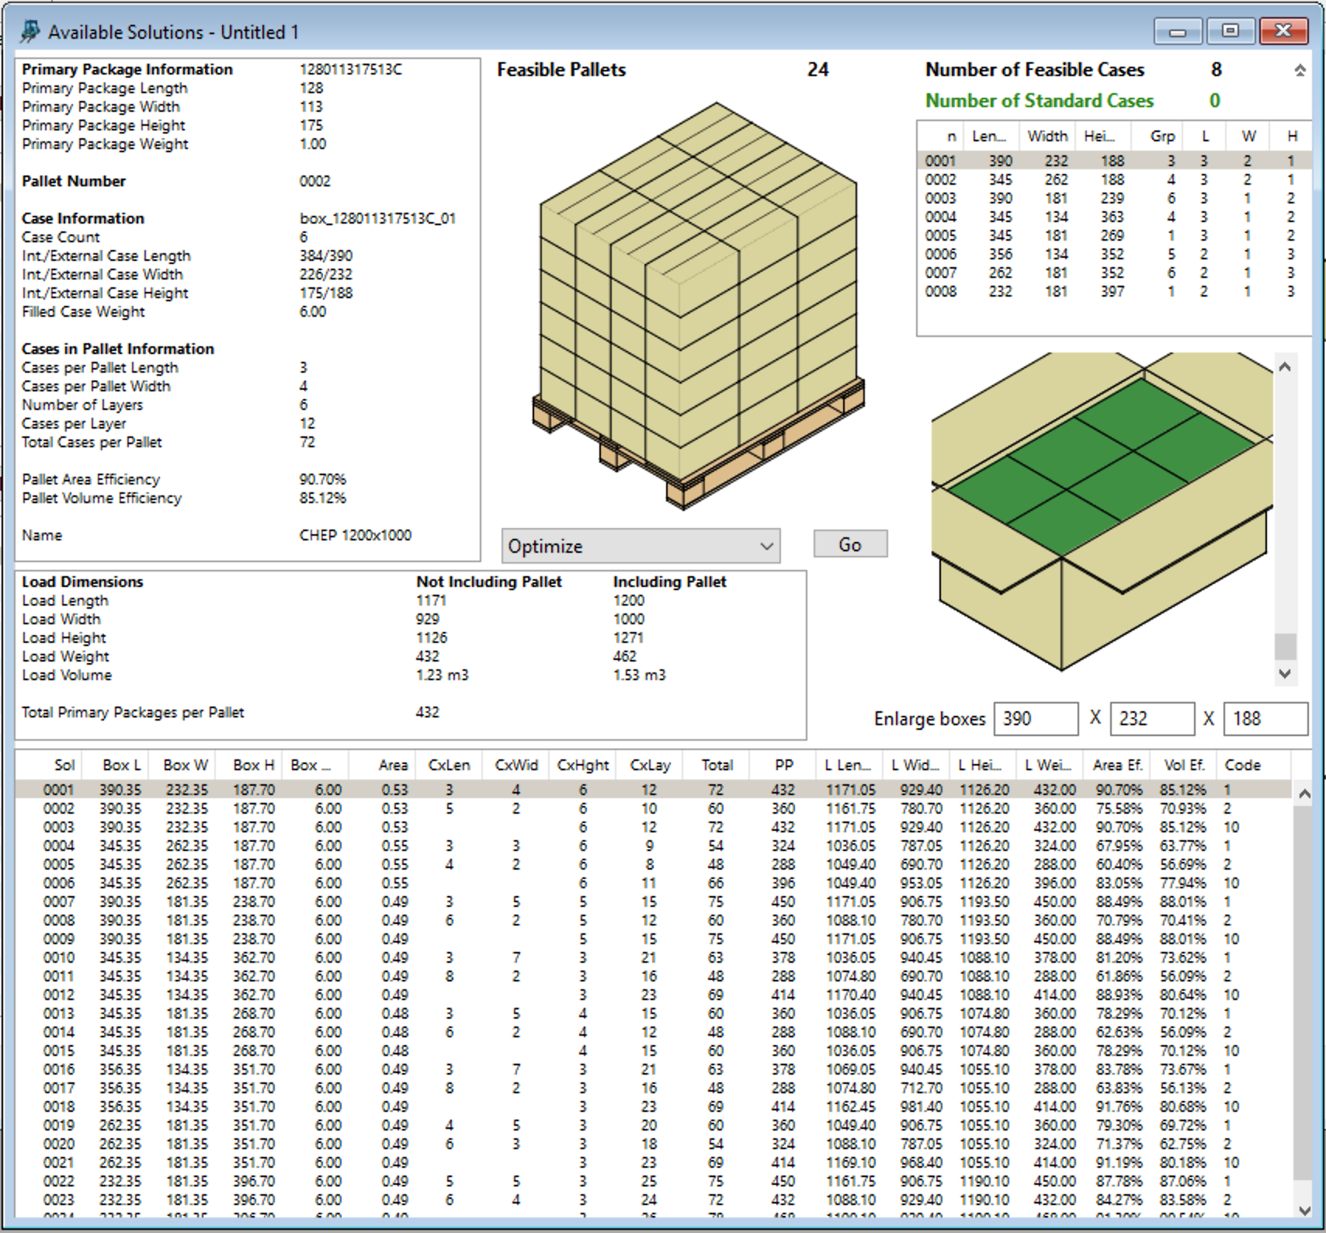Image resolution: width=1326 pixels, height=1233 pixels.
Task: Select solution 0007 row
Action: pos(654,901)
